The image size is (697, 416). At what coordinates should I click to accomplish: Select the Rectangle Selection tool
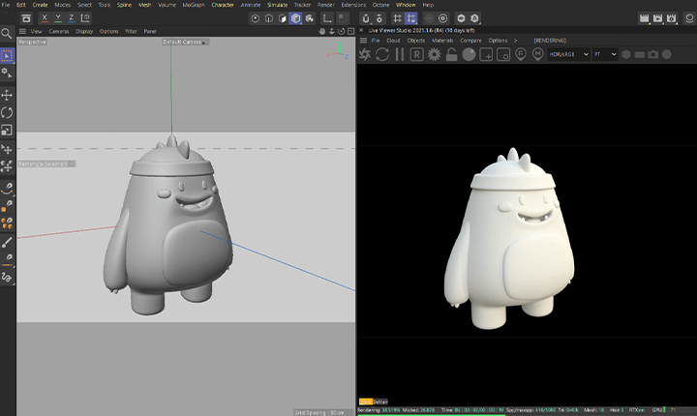point(7,55)
